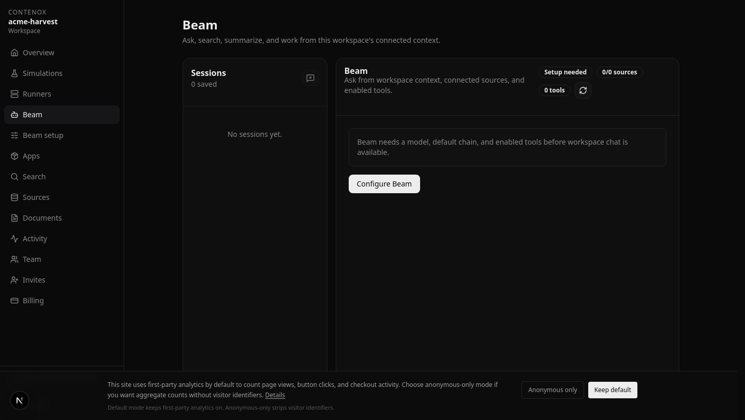Click the Setup needed badge
The width and height of the screenshot is (745, 420).
click(565, 72)
